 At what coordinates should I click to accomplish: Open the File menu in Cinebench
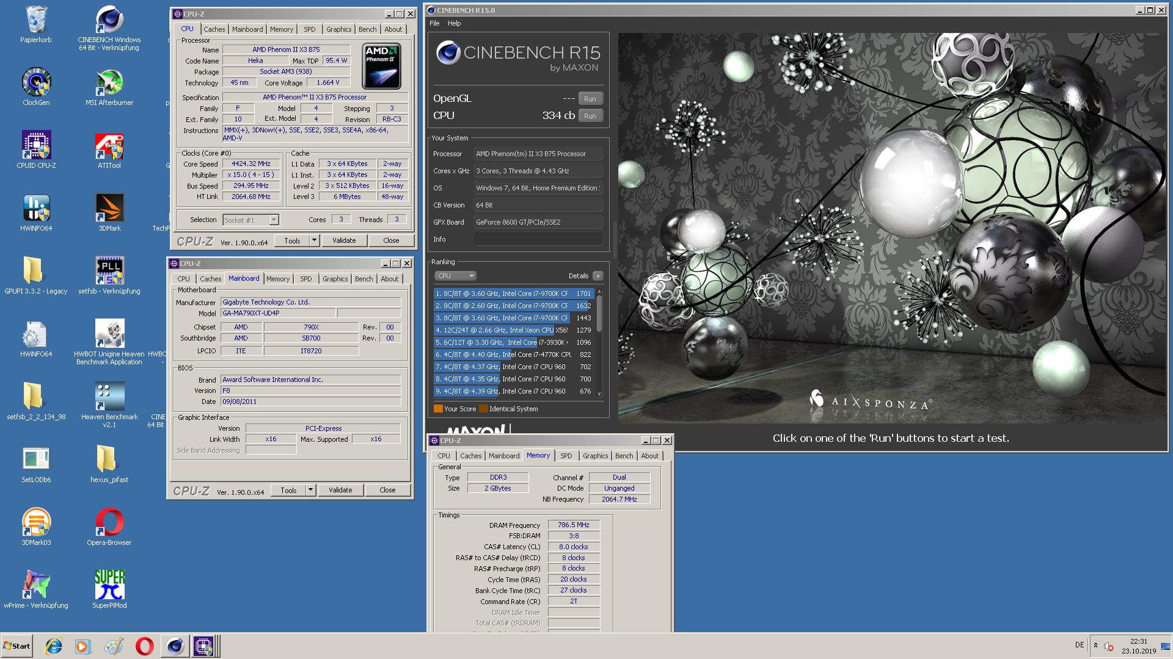434,23
